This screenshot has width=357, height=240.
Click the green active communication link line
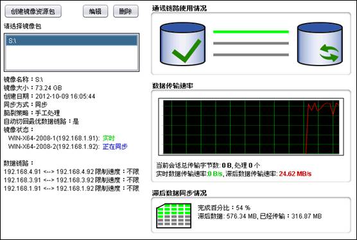[251, 32]
